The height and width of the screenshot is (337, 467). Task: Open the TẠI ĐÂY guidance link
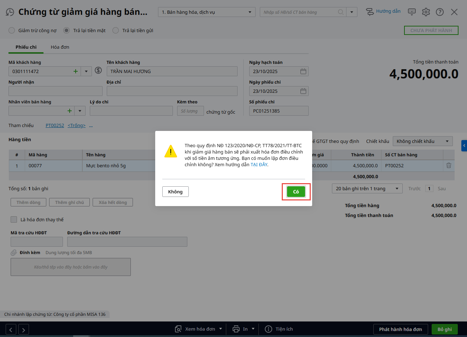point(259,165)
